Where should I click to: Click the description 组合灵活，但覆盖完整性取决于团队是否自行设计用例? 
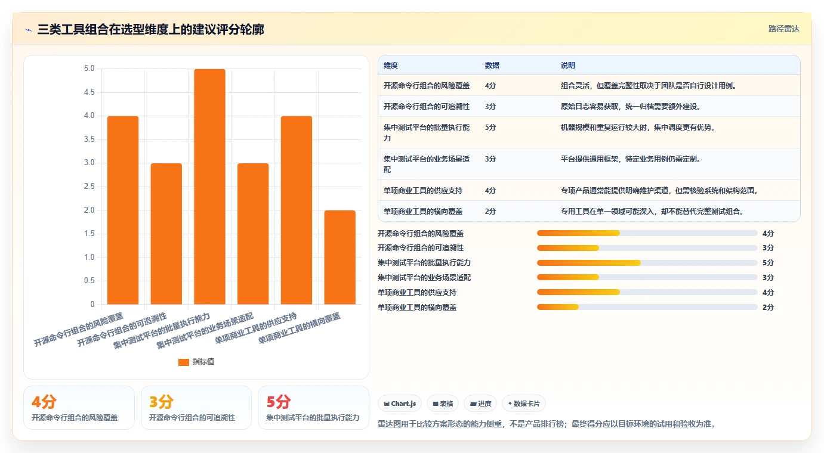pyautogui.click(x=649, y=86)
